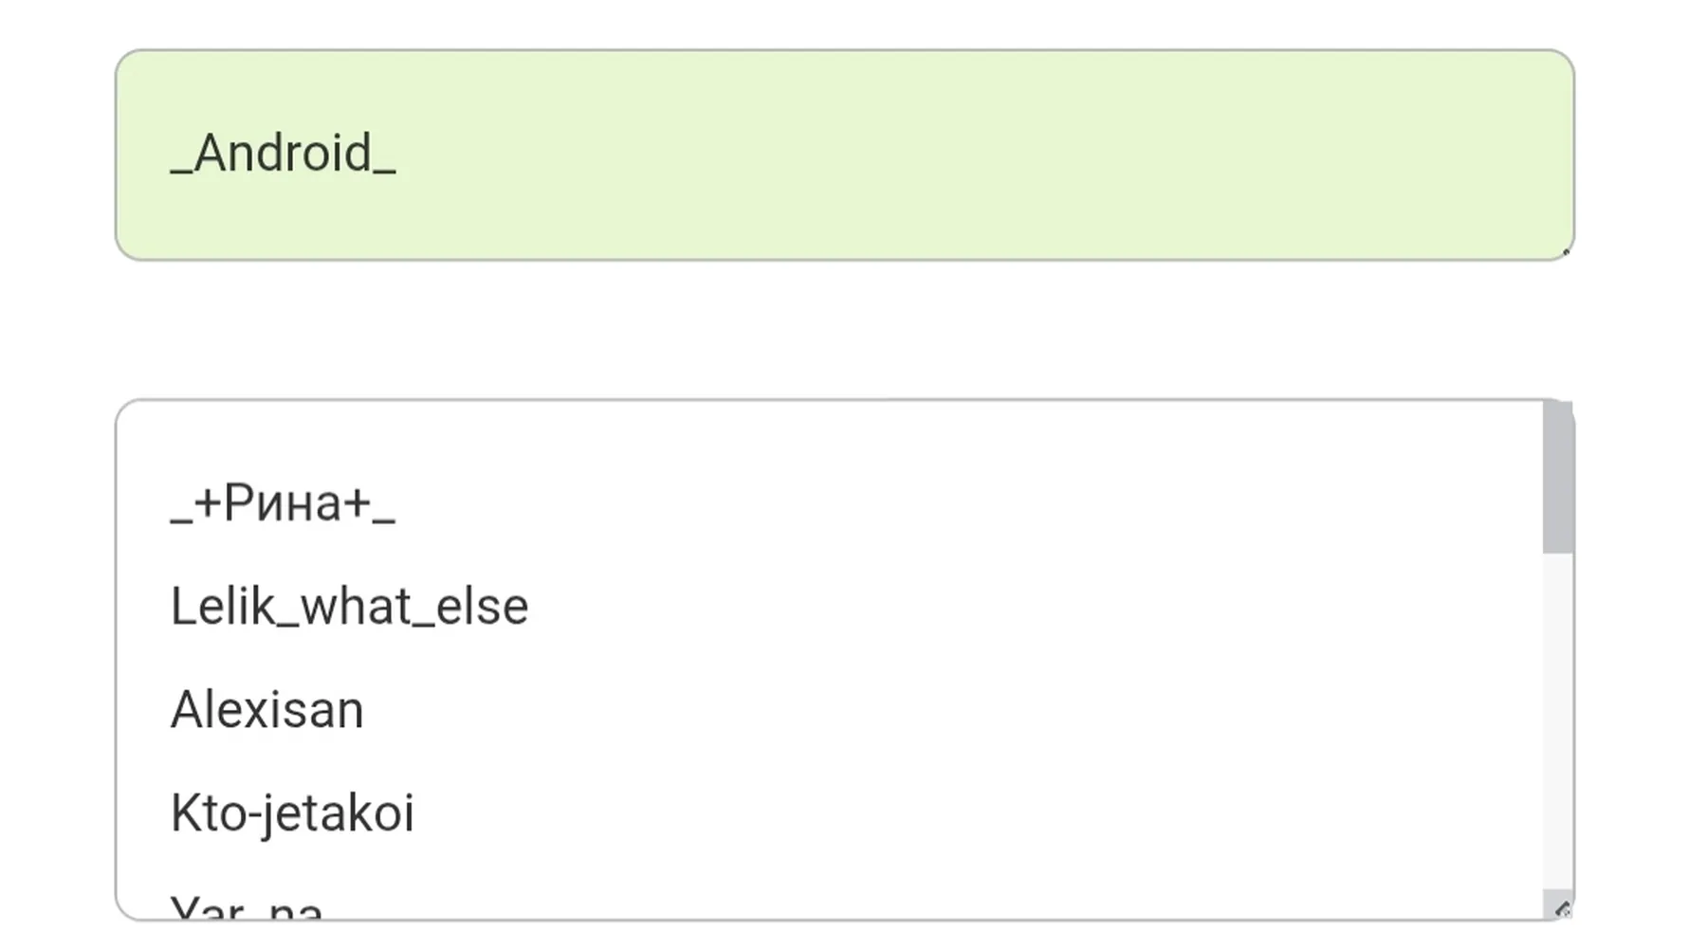This screenshot has height=948, width=1690.
Task: Pick Kto-jetakoi from the list
Action: tap(292, 812)
